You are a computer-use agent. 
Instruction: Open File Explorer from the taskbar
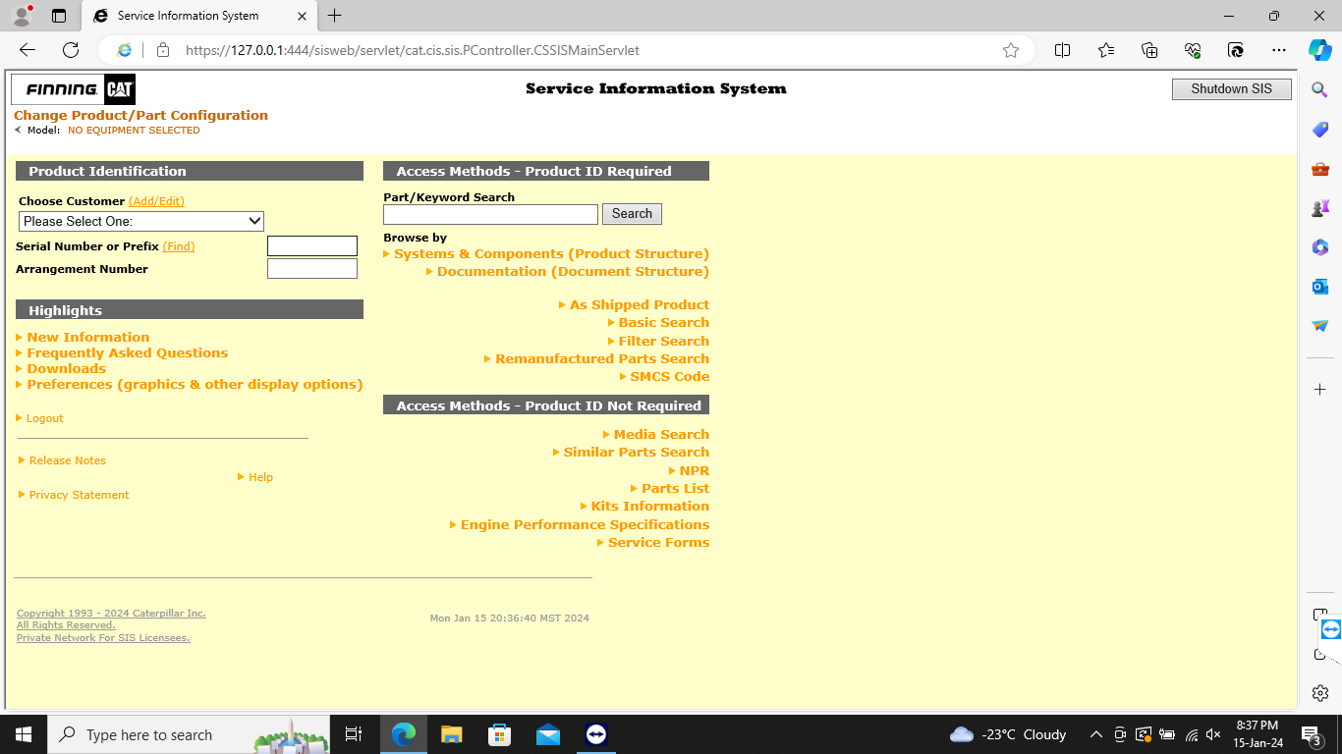coord(451,734)
